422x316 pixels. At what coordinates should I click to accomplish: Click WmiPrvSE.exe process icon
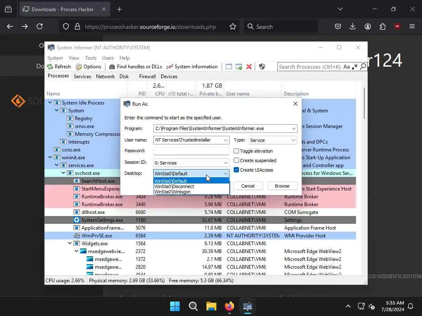pos(76,236)
